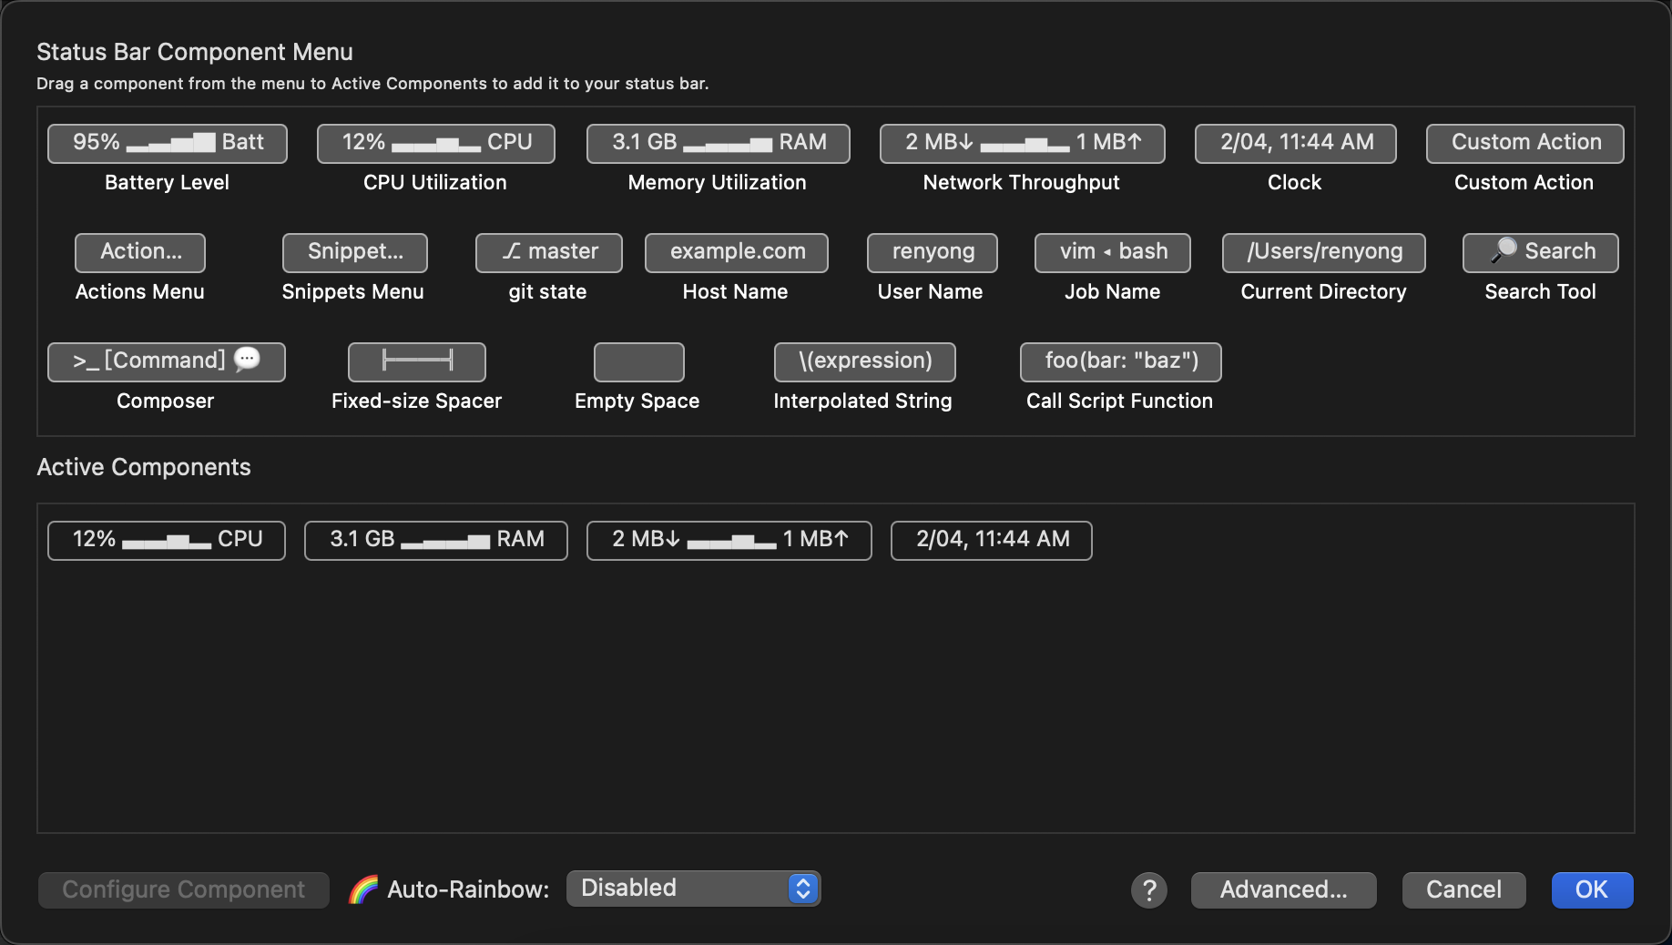Click the 'Snippets Menu' label

[353, 291]
